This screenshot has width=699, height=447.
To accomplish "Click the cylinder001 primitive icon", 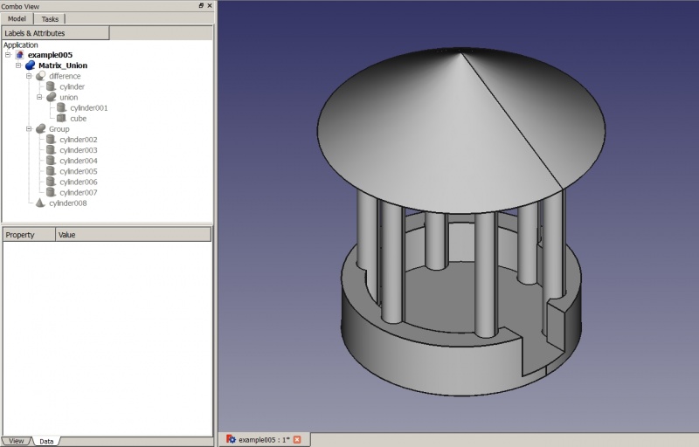I will (61, 107).
